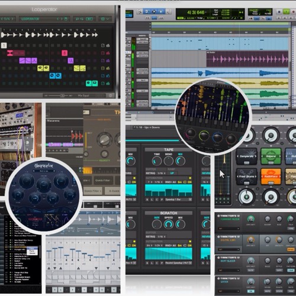Click the orange button under Digital LoFi
Image resolution: width=296 pixels, height=296 pixels.
click(291, 250)
